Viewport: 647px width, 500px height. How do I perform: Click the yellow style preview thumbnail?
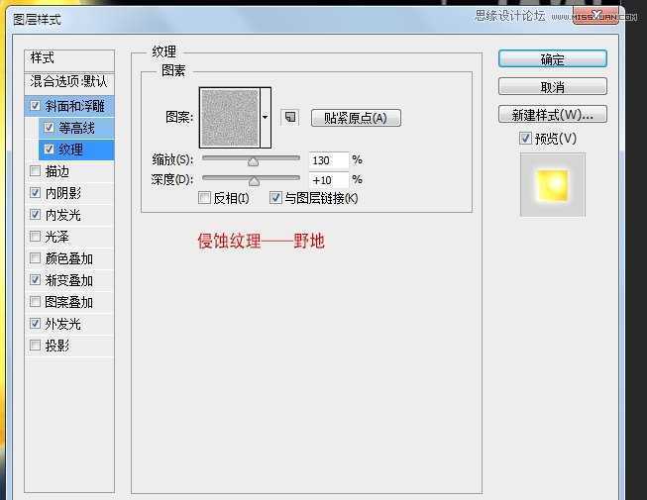point(553,185)
